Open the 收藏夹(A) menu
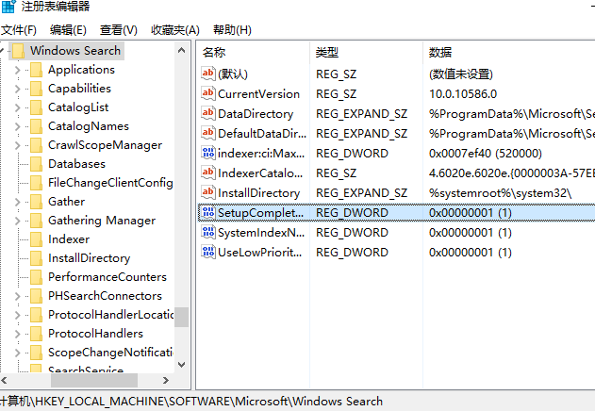The height and width of the screenshot is (411, 595). tap(175, 30)
